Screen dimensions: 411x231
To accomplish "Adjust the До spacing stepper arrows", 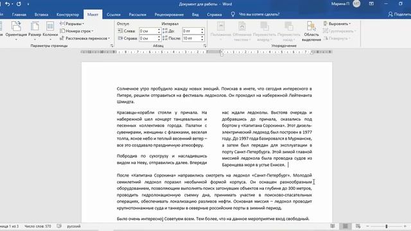I will pyautogui.click(x=202, y=31).
